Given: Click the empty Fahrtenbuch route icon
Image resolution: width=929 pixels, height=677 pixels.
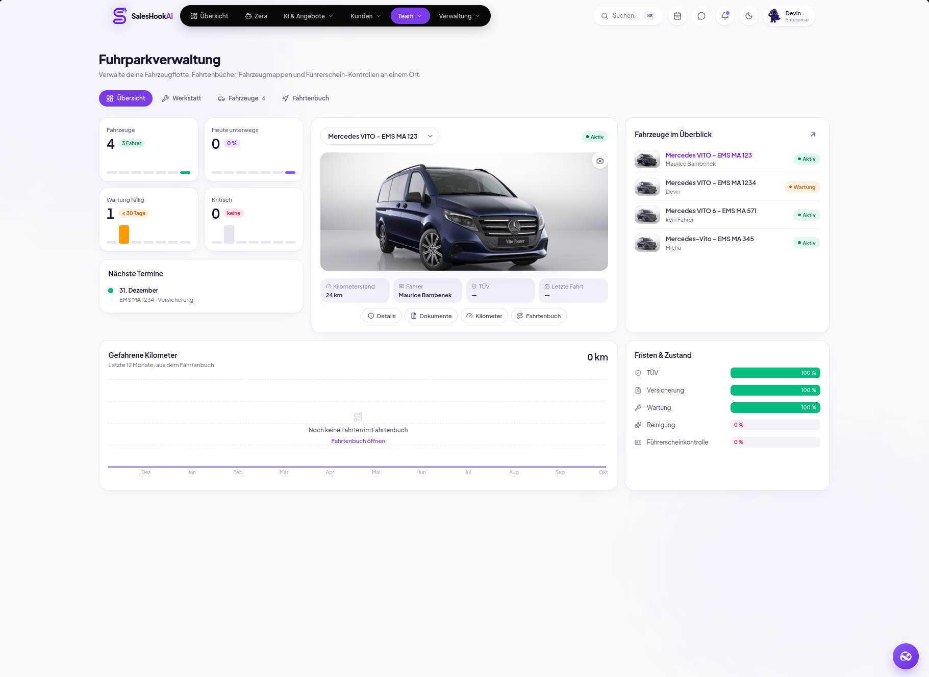Looking at the screenshot, I should (358, 417).
